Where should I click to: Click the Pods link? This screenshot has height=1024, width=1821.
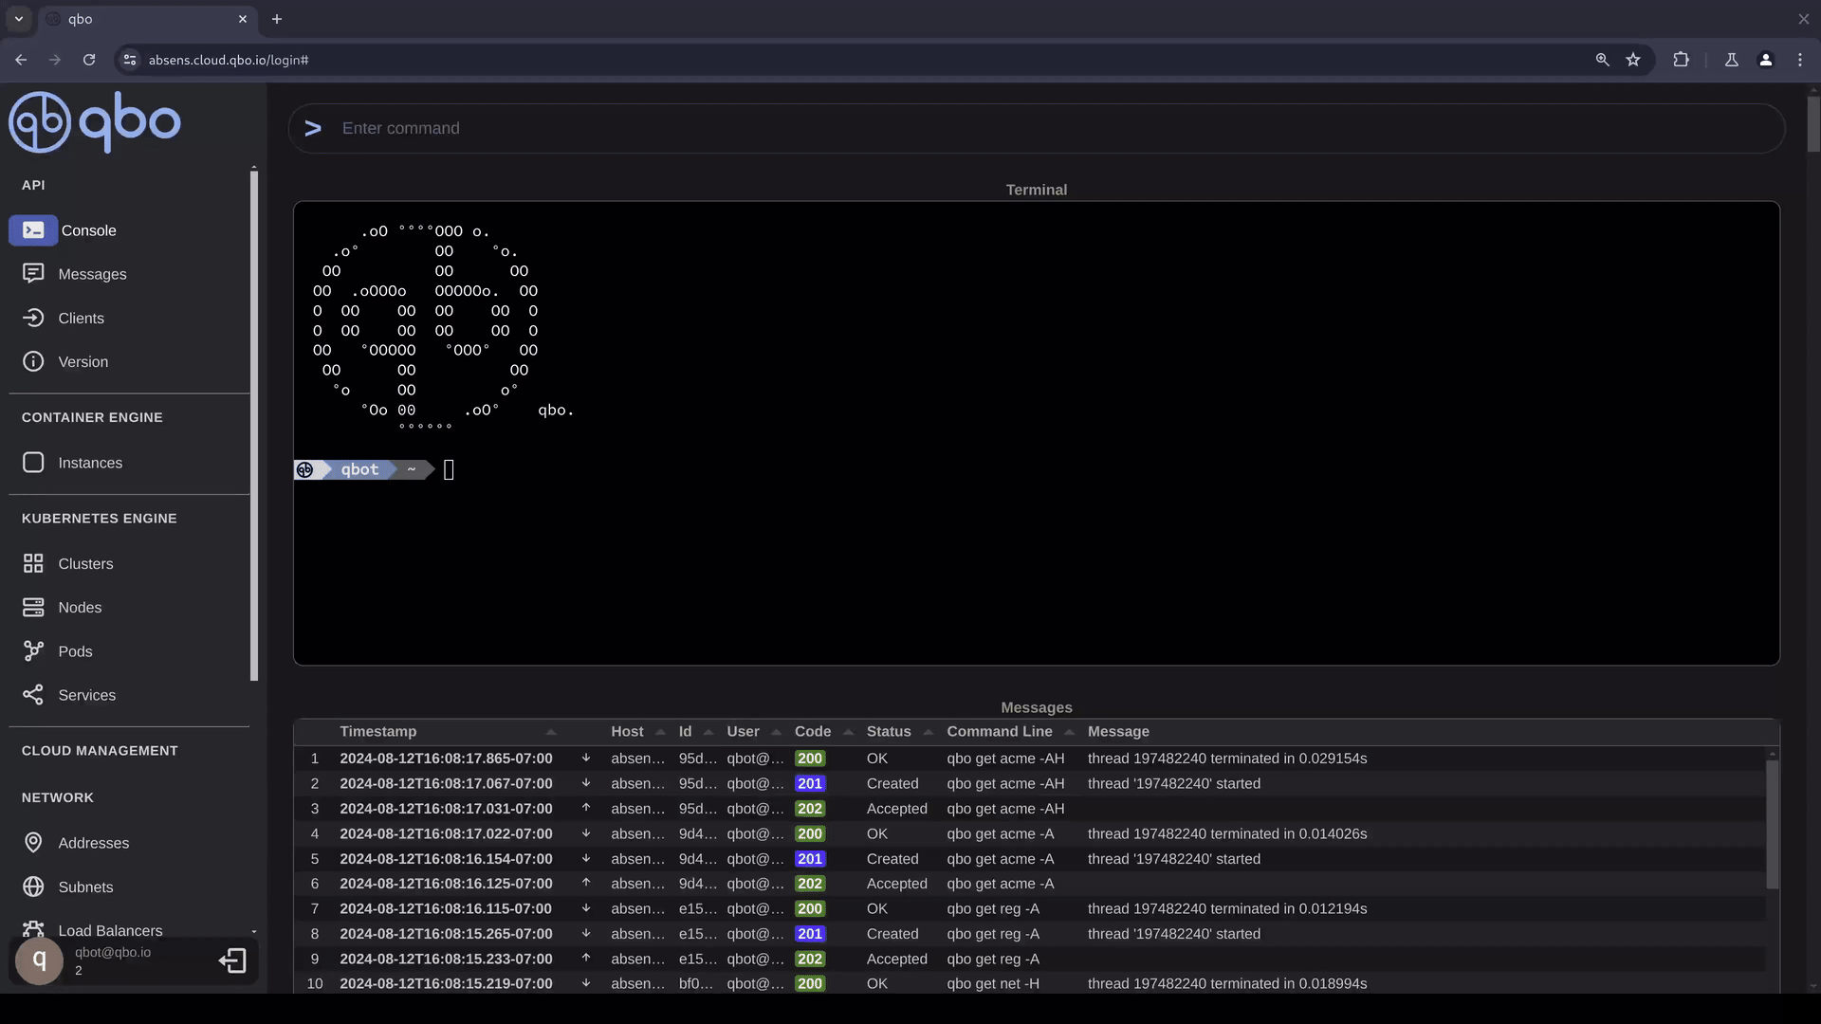pyautogui.click(x=75, y=651)
